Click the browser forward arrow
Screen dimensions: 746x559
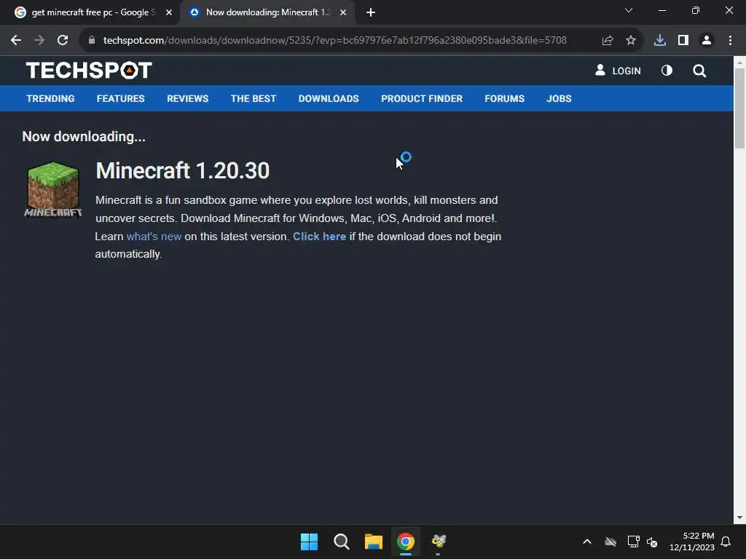tap(39, 41)
